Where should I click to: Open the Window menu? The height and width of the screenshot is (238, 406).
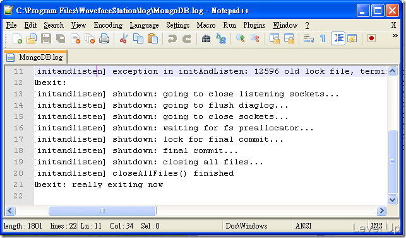coord(285,25)
